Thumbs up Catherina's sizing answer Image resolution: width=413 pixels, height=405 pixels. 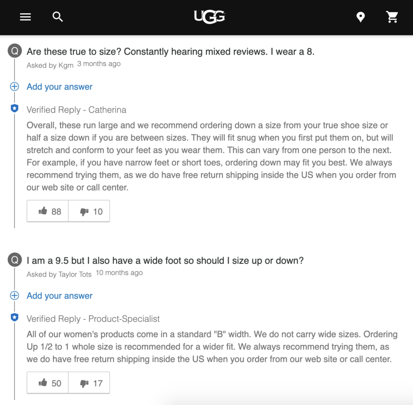[47, 211]
